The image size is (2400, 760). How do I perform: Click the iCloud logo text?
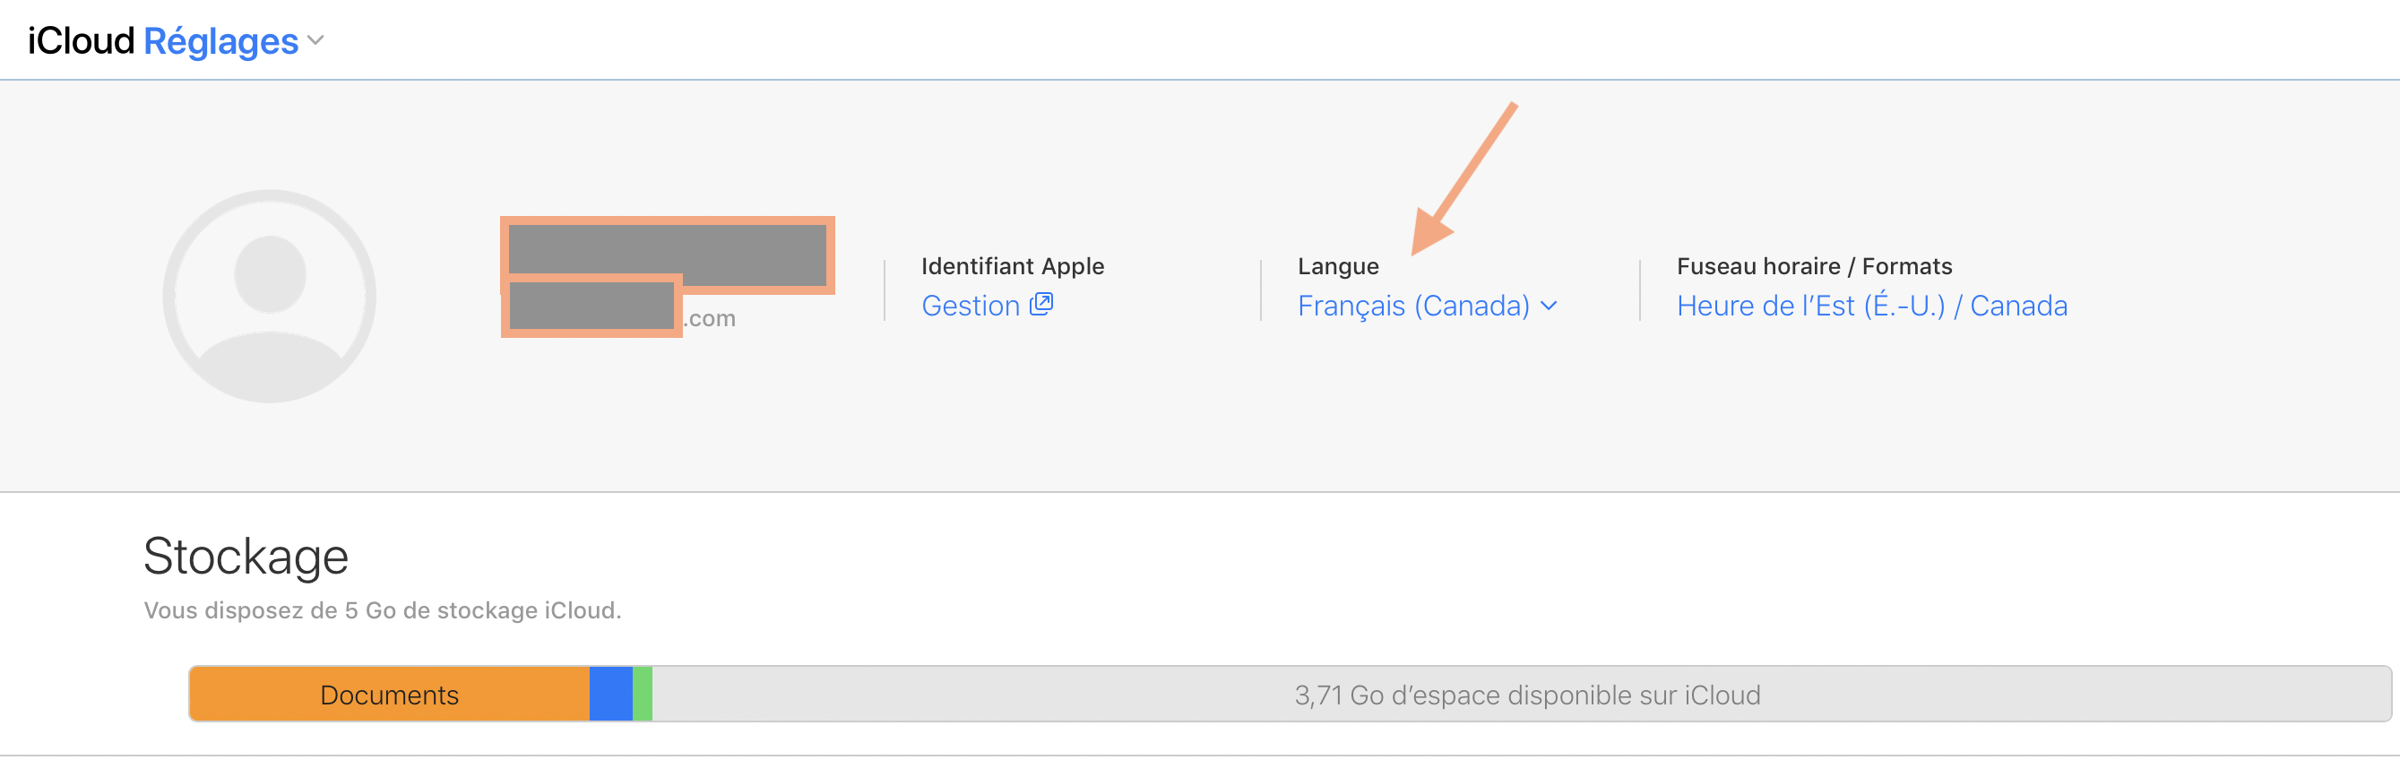[81, 41]
